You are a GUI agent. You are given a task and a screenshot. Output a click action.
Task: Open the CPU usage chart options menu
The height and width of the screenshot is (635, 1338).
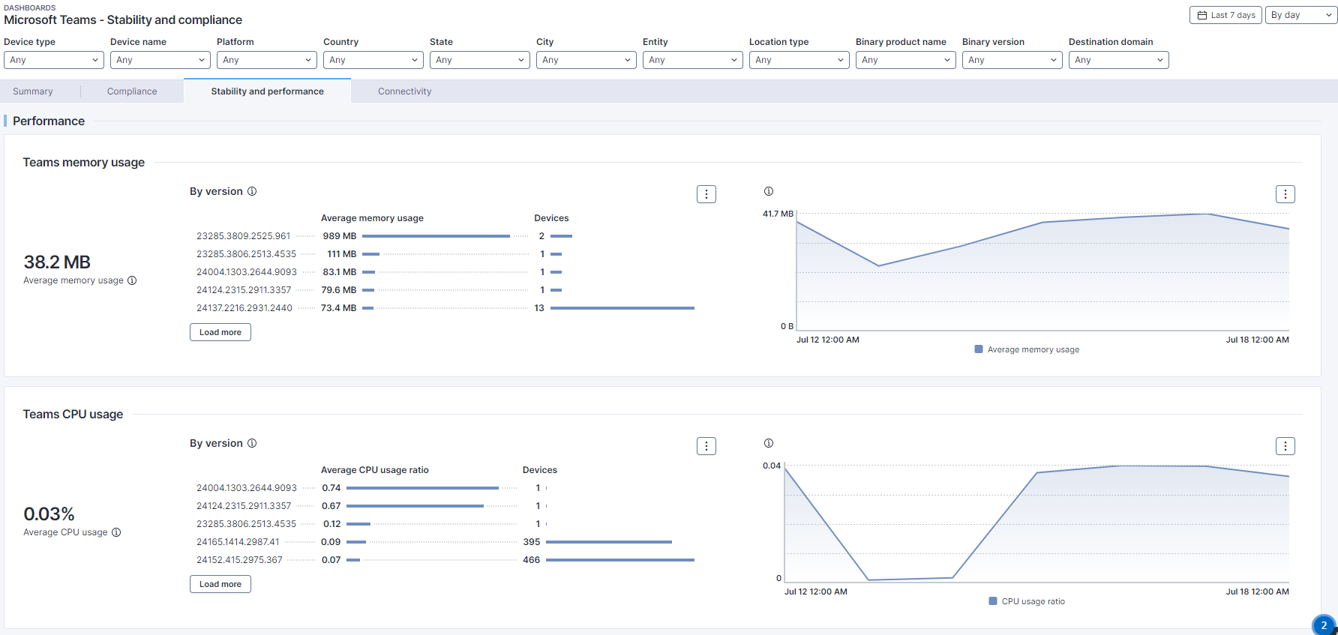[1285, 446]
